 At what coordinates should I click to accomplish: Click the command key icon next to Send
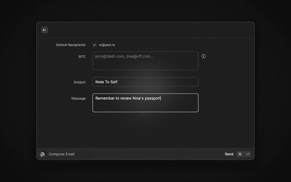point(240,154)
